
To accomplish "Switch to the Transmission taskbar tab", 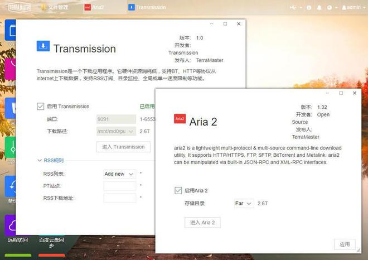I will click(x=147, y=7).
